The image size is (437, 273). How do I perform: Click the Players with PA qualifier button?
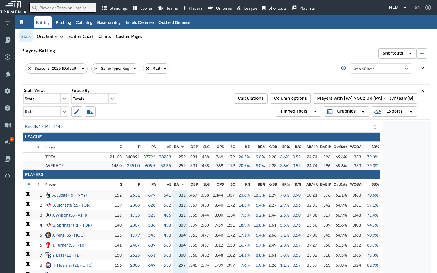click(x=365, y=99)
